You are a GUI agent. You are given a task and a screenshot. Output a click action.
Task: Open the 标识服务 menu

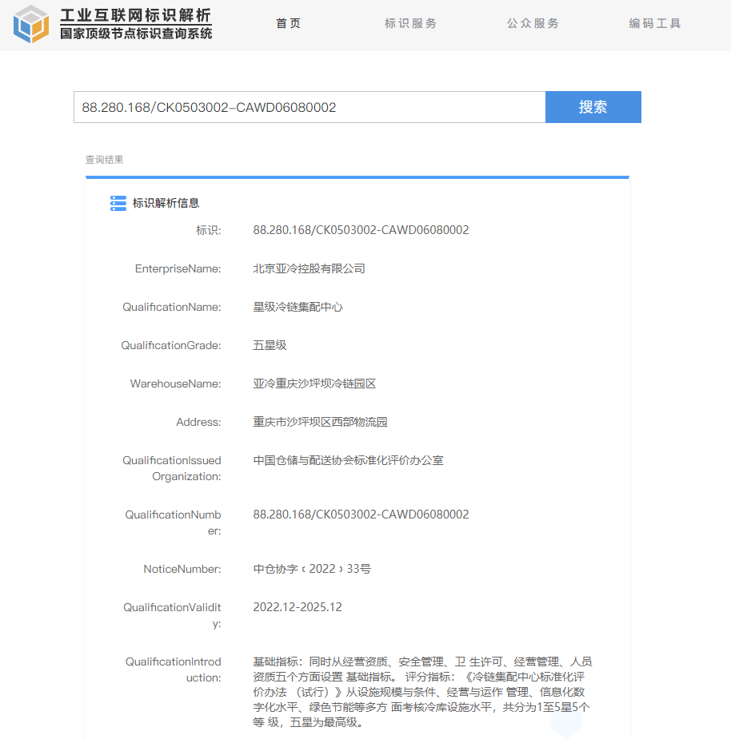411,24
